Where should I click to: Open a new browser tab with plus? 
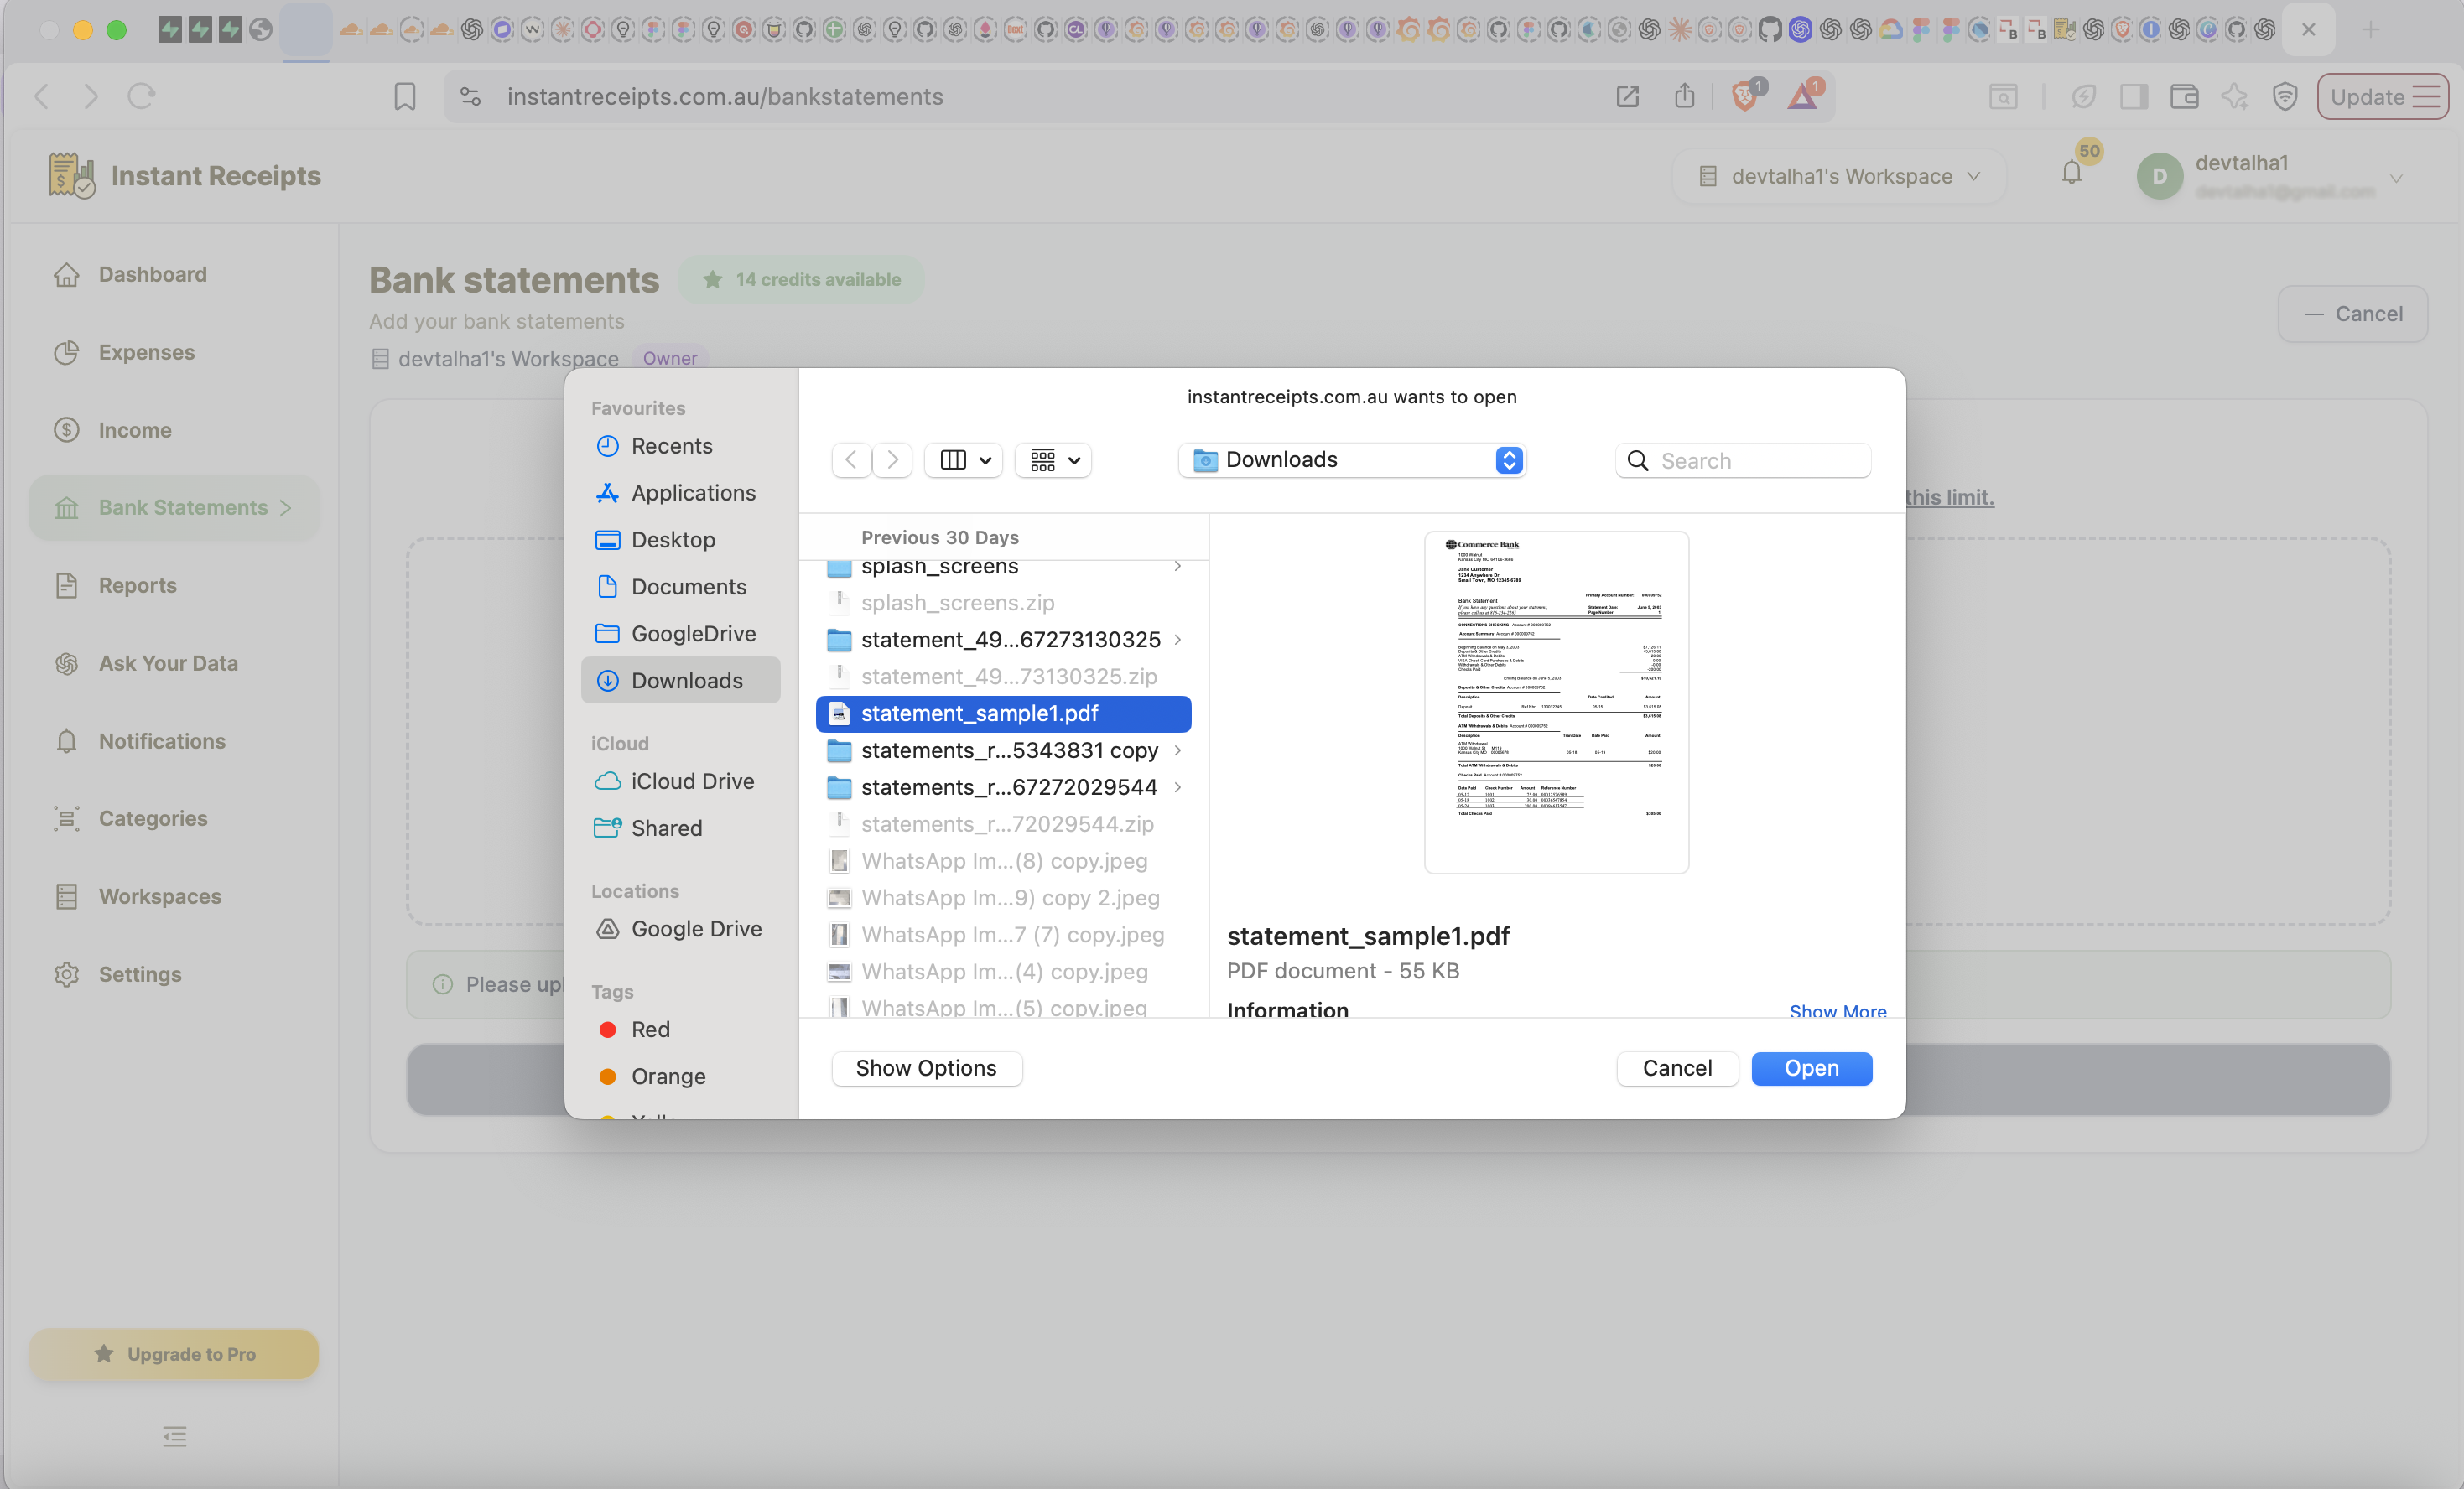point(2369,30)
